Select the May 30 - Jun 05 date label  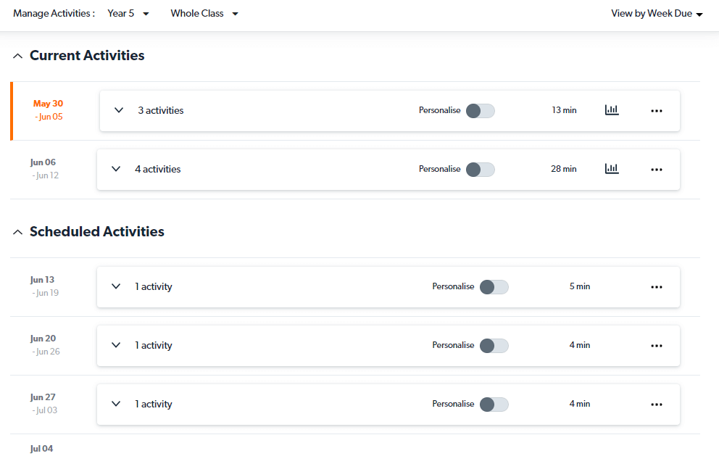(49, 110)
